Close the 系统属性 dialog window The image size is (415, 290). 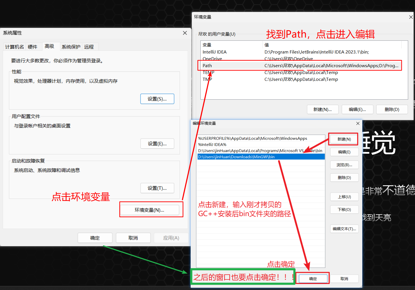point(185,33)
